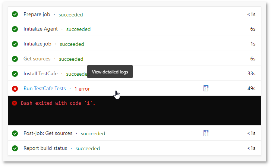Image resolution: width=271 pixels, height=167 pixels.
Task: Click the green check icon beside Report build status
Action: coord(15,148)
